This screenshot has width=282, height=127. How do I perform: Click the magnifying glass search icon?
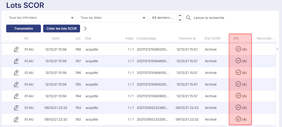(x=188, y=18)
